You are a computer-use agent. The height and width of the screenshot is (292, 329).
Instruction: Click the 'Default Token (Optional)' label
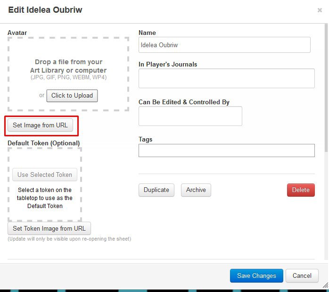pos(44,143)
